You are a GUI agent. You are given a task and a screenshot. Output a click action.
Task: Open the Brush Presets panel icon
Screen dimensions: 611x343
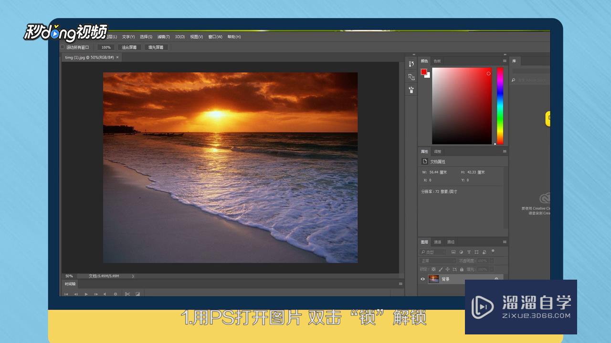tap(411, 90)
